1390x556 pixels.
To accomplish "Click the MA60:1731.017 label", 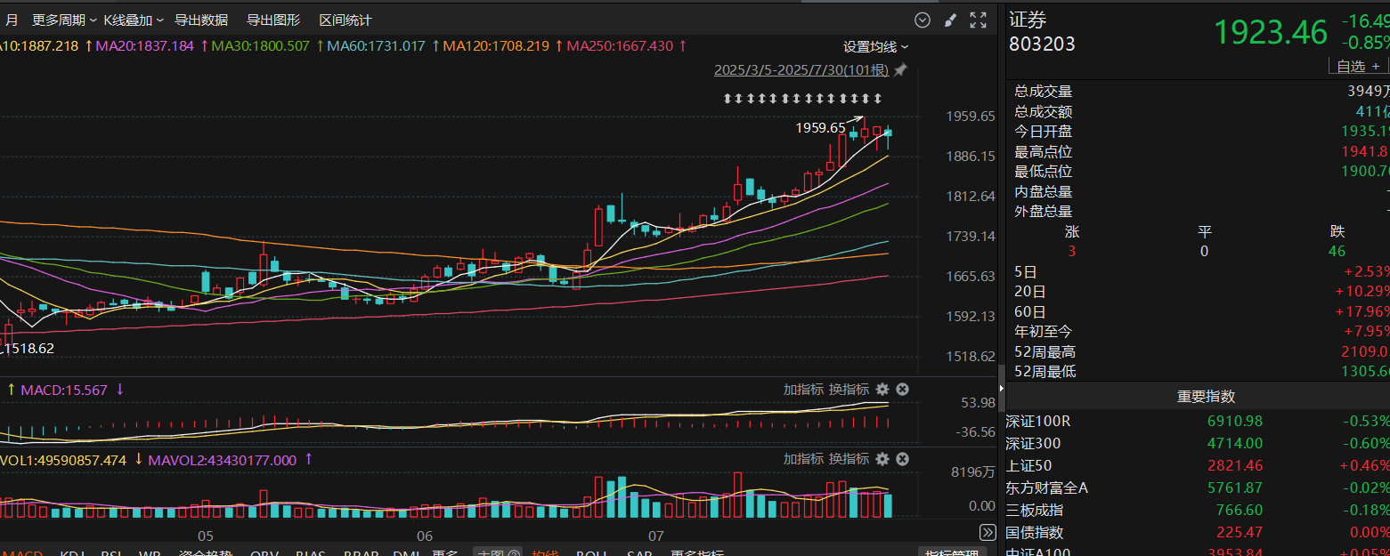I will [x=377, y=45].
